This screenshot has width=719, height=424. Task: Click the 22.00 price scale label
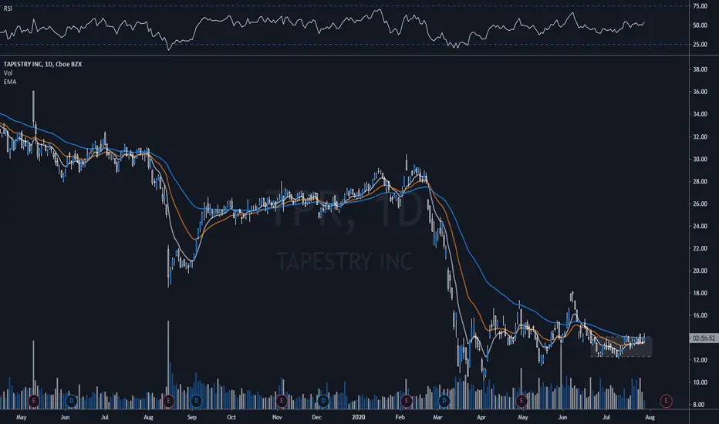tap(700, 248)
